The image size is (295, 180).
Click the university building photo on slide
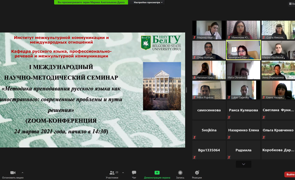[x=162, y=86]
